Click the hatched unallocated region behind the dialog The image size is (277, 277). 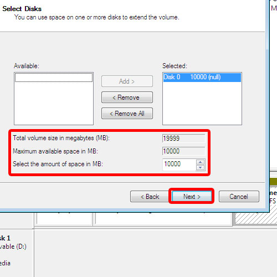256,218
